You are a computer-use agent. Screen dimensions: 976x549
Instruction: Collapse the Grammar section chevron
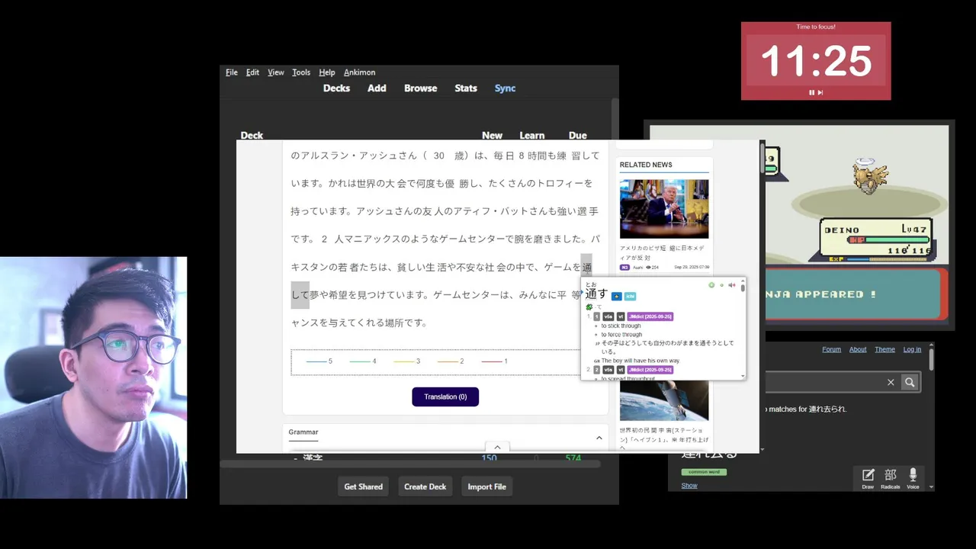599,438
